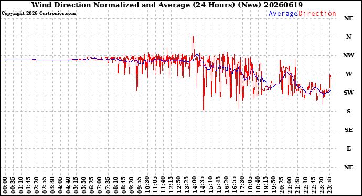Select the red 'Direction' legend label
Image resolution: width=362 pixels, height=196 pixels.
[x=317, y=14]
